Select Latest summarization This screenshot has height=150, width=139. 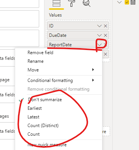[34, 117]
